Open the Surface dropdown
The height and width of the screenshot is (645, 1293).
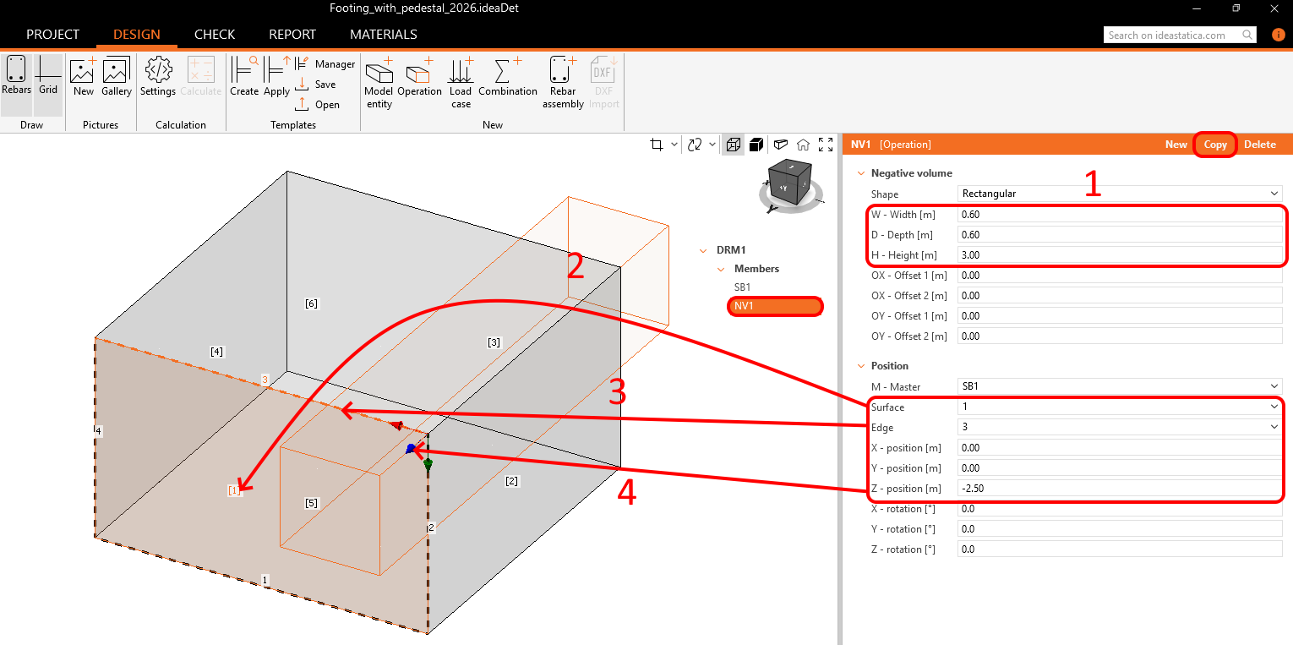pyautogui.click(x=1119, y=407)
